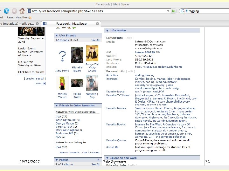Click the Stephen J. Guy name link
The height and width of the screenshot is (171, 229).
(x=92, y=96)
